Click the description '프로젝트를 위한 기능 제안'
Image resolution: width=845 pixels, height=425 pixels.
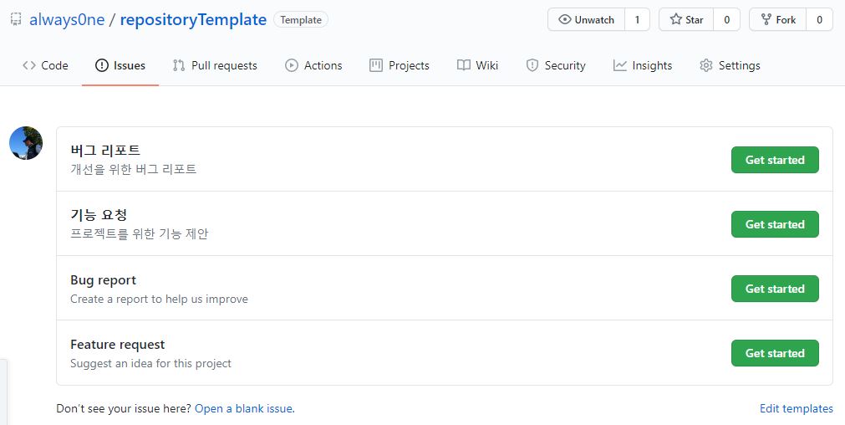pyautogui.click(x=140, y=234)
